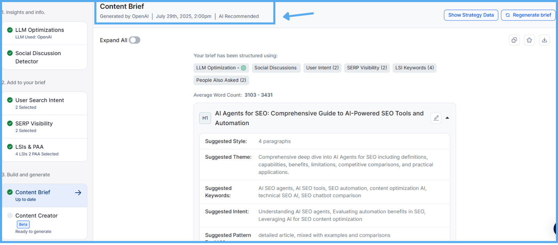
Task: Click the LSI Keywords (4) tag
Action: [414, 68]
